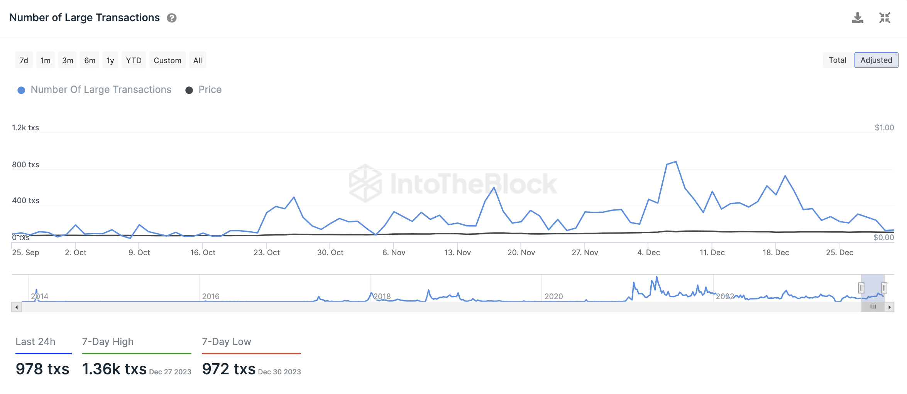Open the Custom date range picker
This screenshot has height=394, width=907.
click(168, 60)
